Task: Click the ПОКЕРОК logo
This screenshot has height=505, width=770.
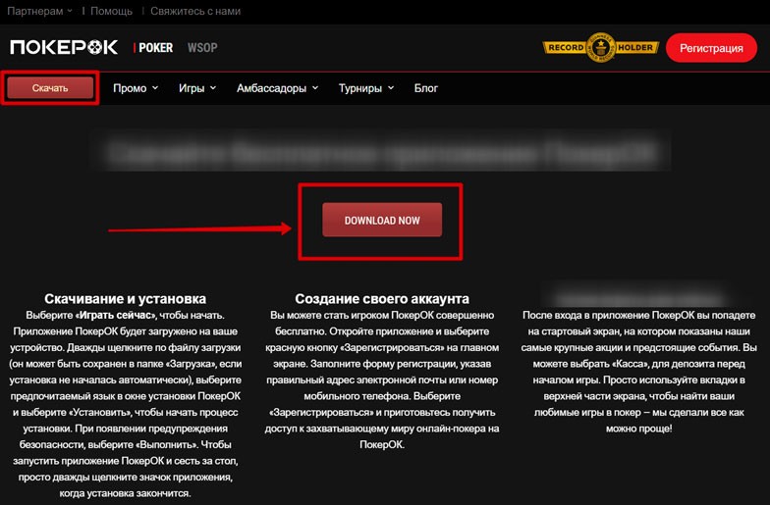Action: [x=64, y=47]
